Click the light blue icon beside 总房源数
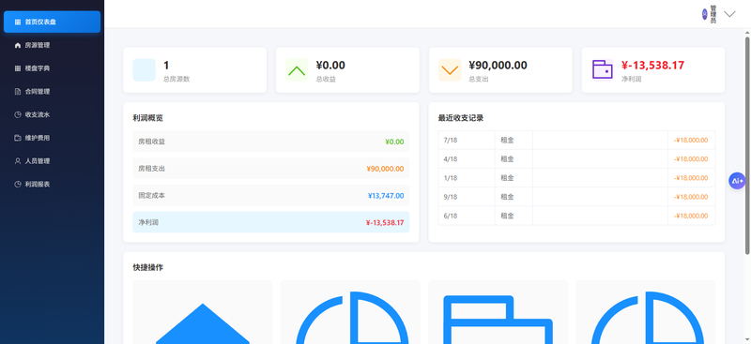Viewport: 751px width, 344px height. coord(145,70)
